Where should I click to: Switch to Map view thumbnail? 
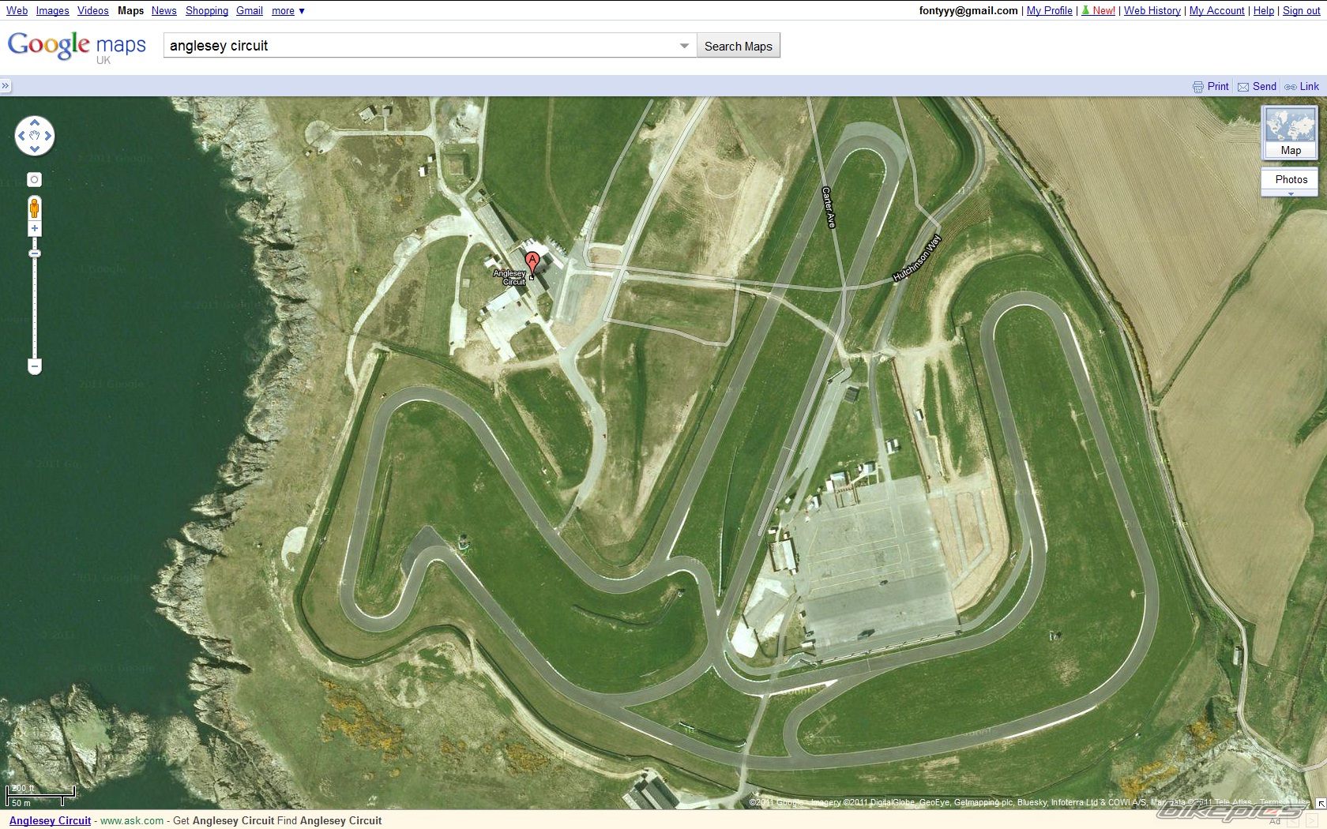[1290, 133]
